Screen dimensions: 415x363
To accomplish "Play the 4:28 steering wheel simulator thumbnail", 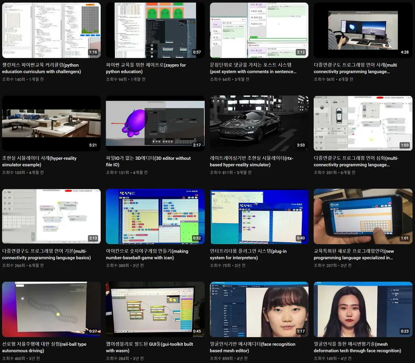I will coord(363,30).
